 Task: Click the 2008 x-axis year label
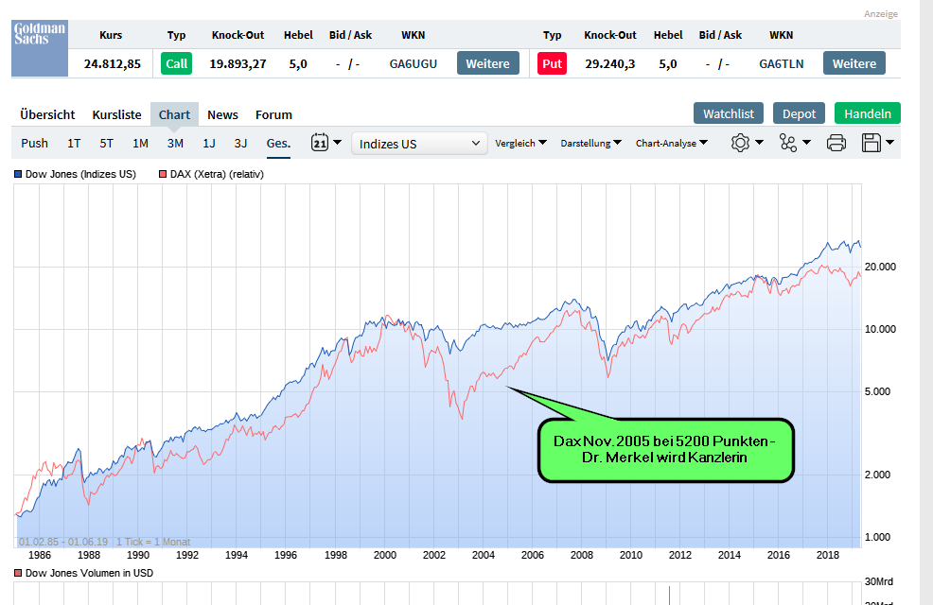pyautogui.click(x=581, y=555)
